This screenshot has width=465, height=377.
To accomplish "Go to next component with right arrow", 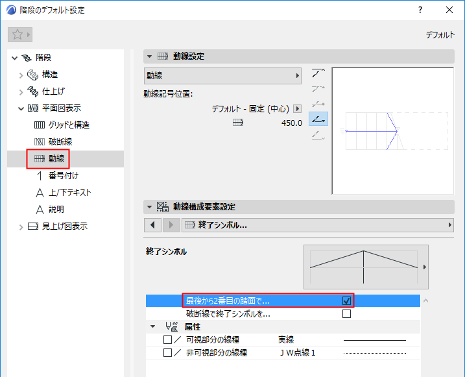I will 171,225.
